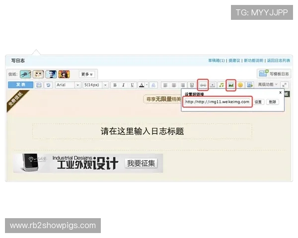Click the 我要征集 button in banner
The image size is (298, 238).
[141, 163]
